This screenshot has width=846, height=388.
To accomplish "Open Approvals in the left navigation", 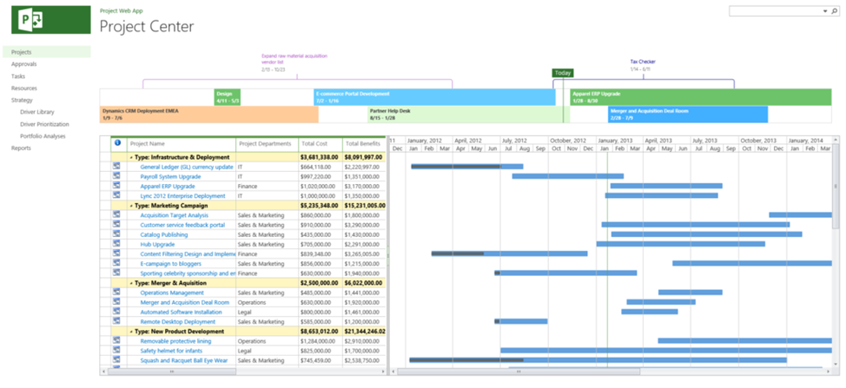I will [x=23, y=64].
